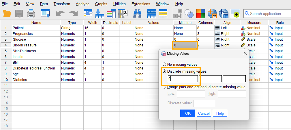Screen dimensions: 291x130
Task: Click the Open data document folder icon
Action: (x=7, y=14)
